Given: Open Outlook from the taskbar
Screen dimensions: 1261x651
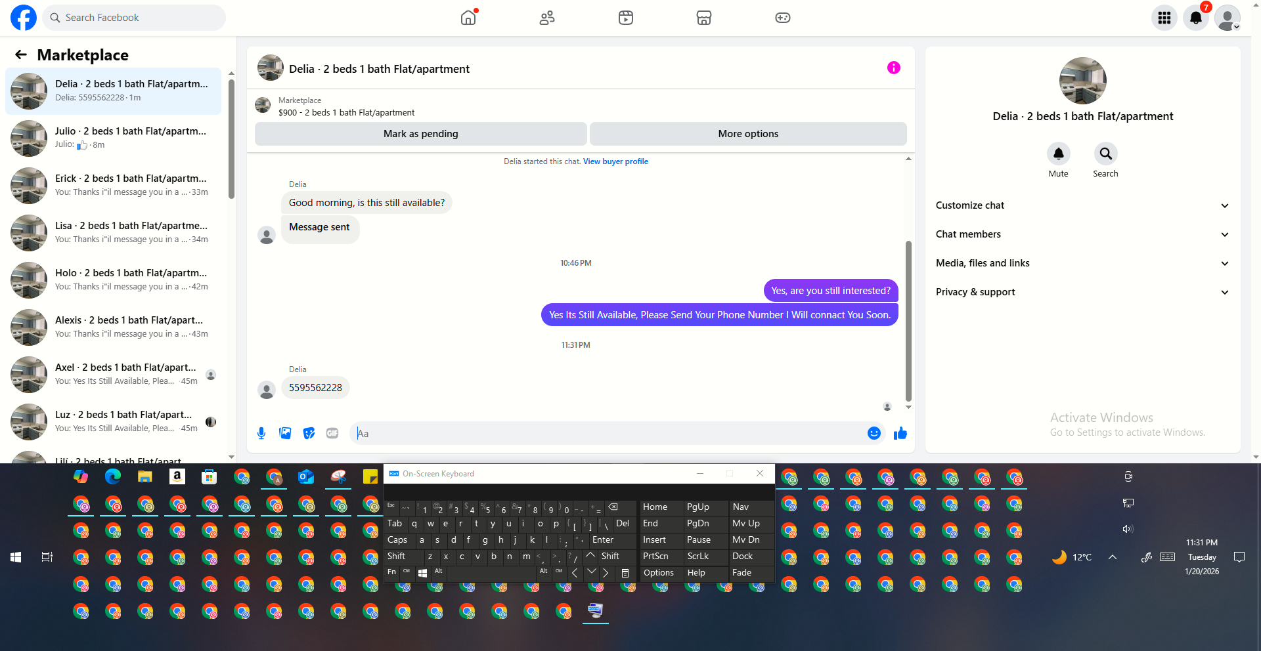Looking at the screenshot, I should 306,476.
